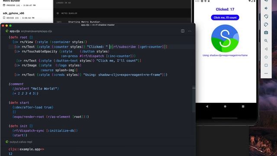The image size is (277, 156).
Task: Click the "(defn start" line
Action: [19, 103]
